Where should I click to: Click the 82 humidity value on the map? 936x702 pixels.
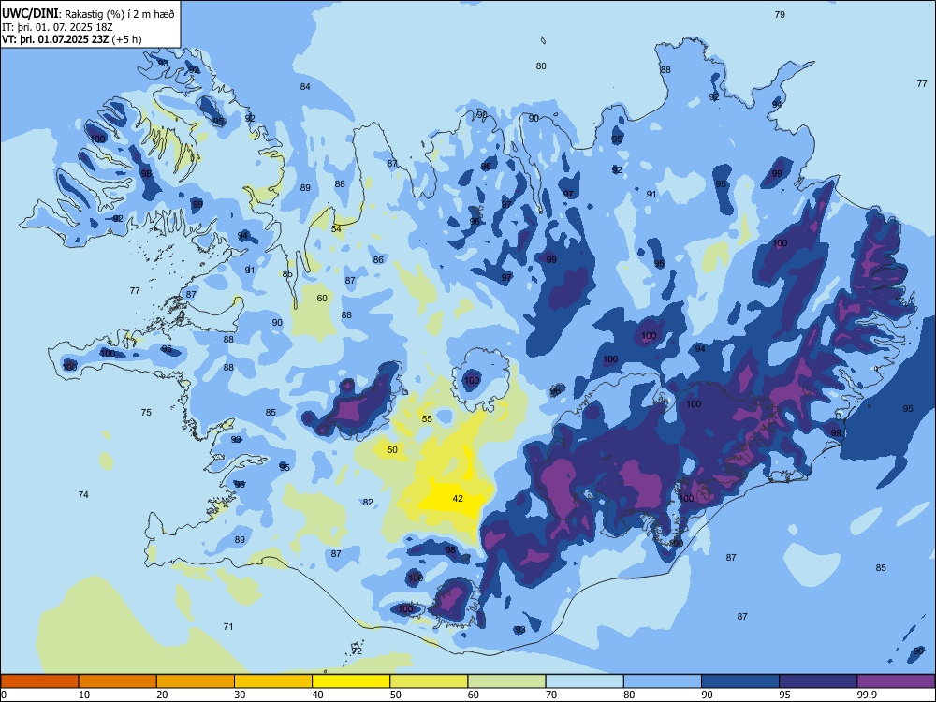tap(368, 503)
